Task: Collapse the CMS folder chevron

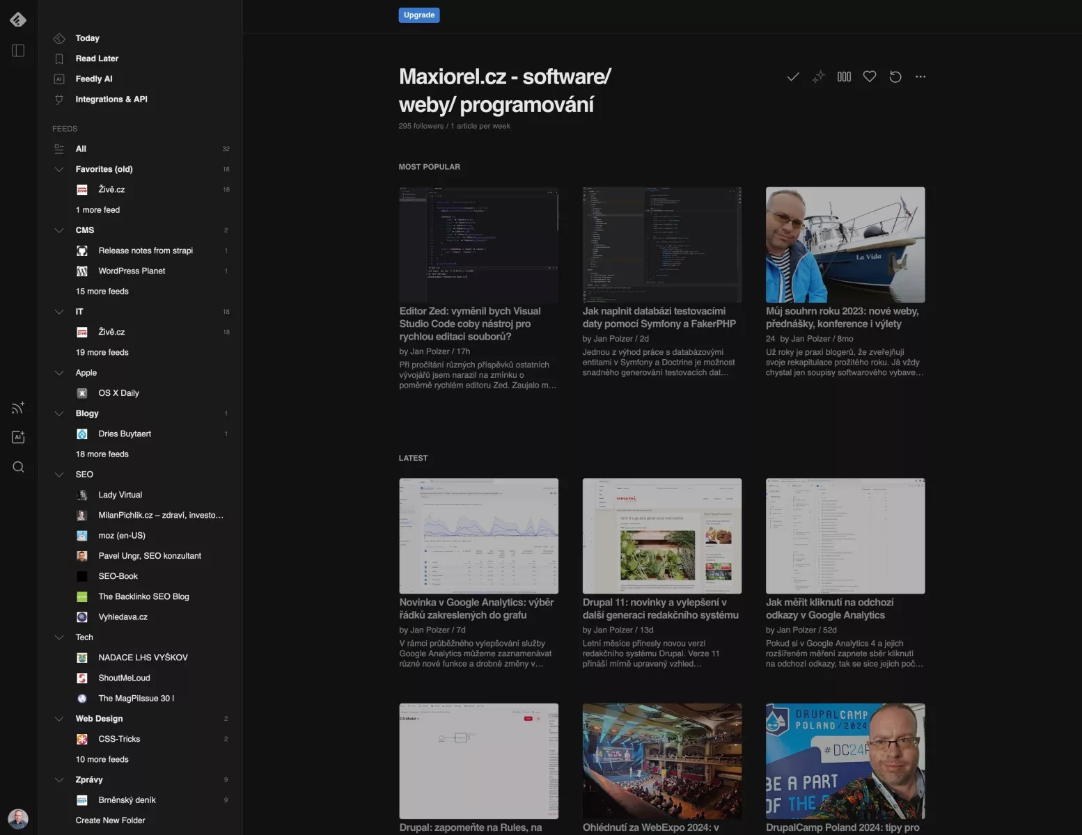Action: (59, 230)
